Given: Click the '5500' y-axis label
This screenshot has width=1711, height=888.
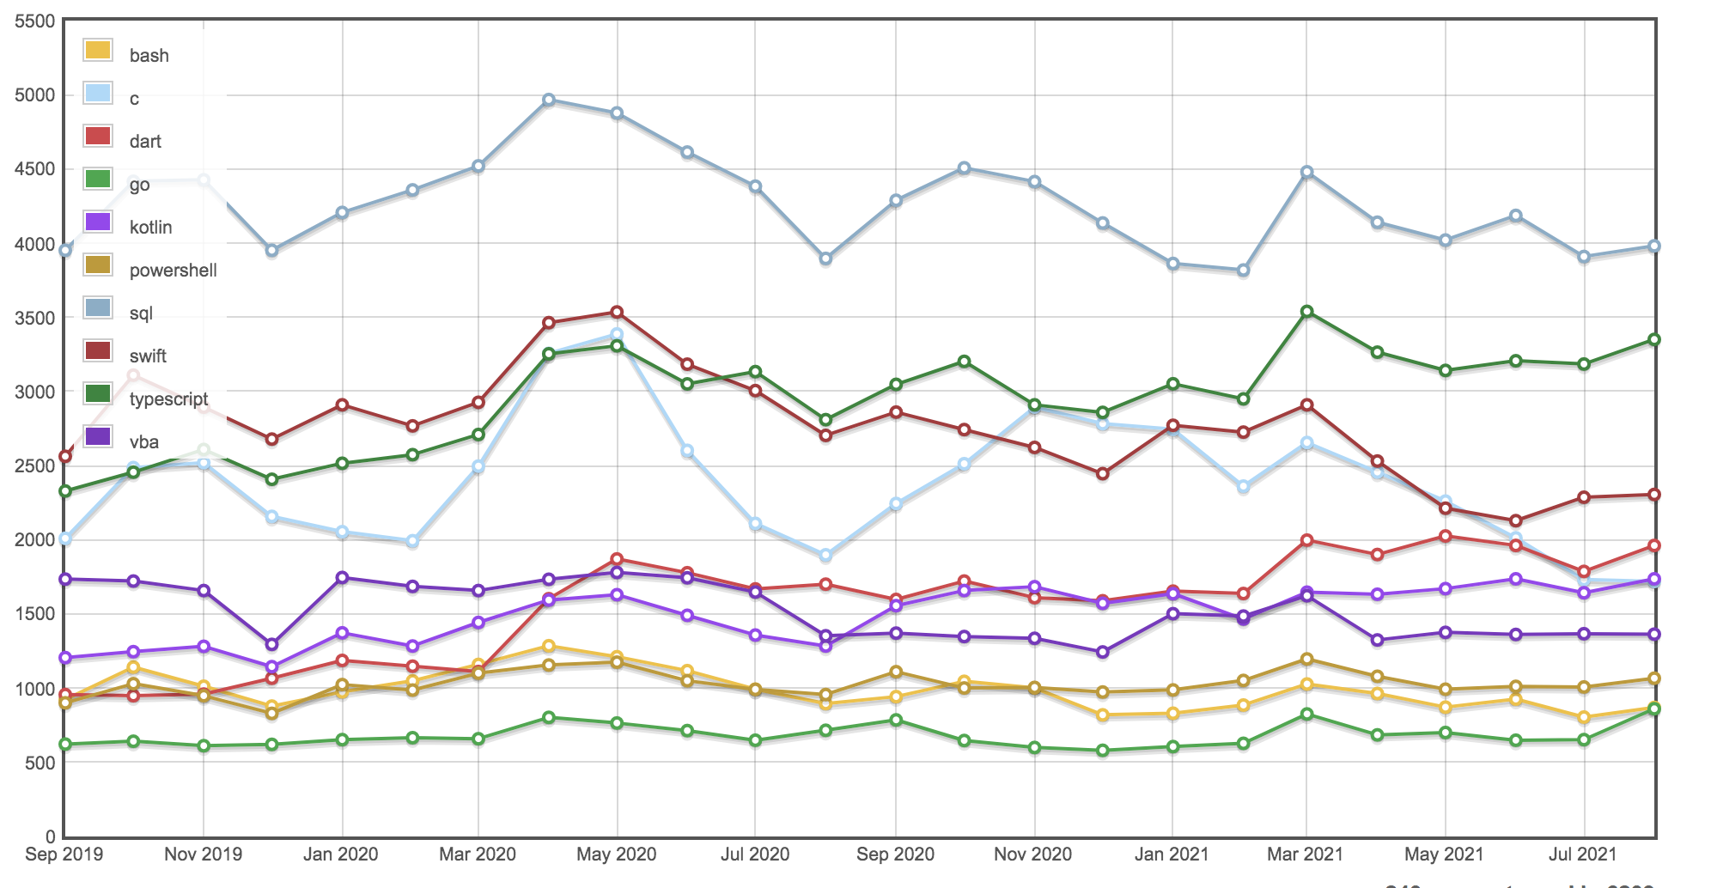Looking at the screenshot, I should [35, 21].
